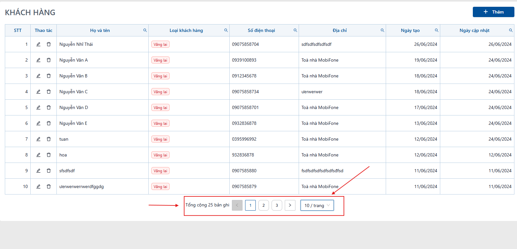Edit the ưerwerwerrwerdfggdg row

tap(38, 186)
